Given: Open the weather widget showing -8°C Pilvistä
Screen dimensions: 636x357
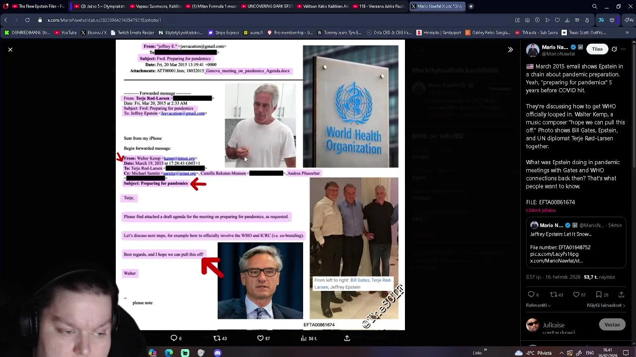Looking at the screenshot, I should [534, 353].
